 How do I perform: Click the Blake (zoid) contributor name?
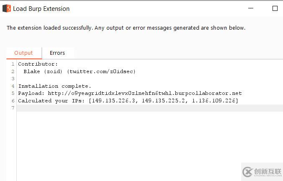(43, 71)
